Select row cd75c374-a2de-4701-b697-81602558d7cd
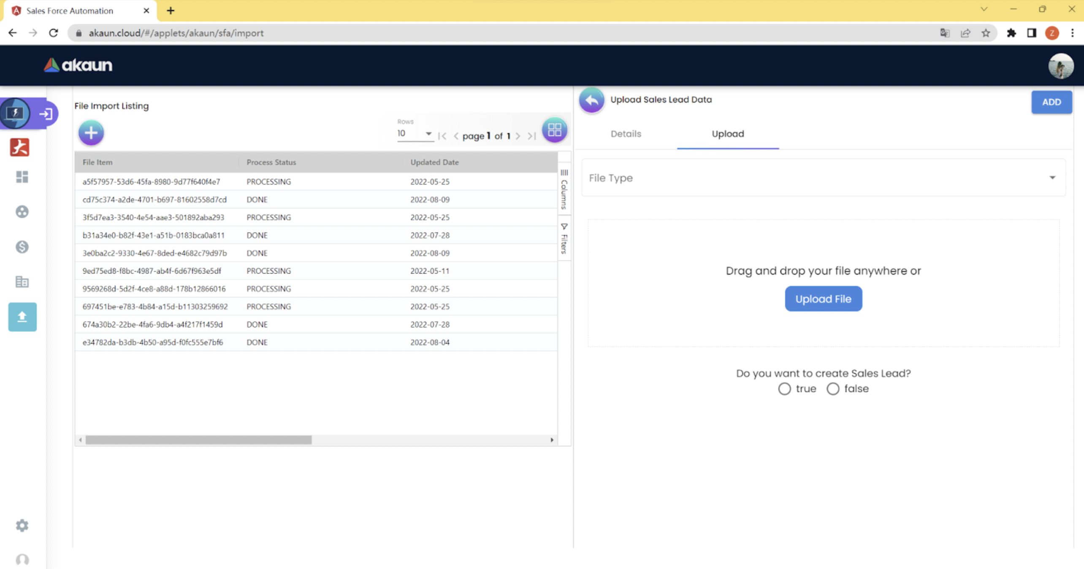This screenshot has height=569, width=1084. point(154,199)
